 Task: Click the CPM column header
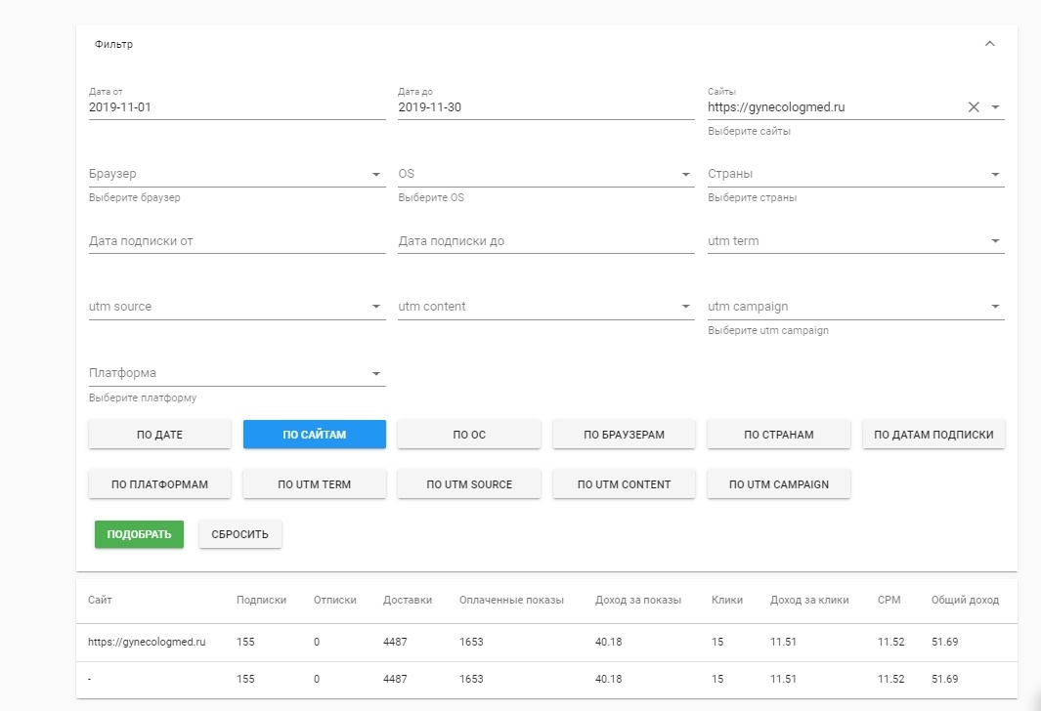889,600
